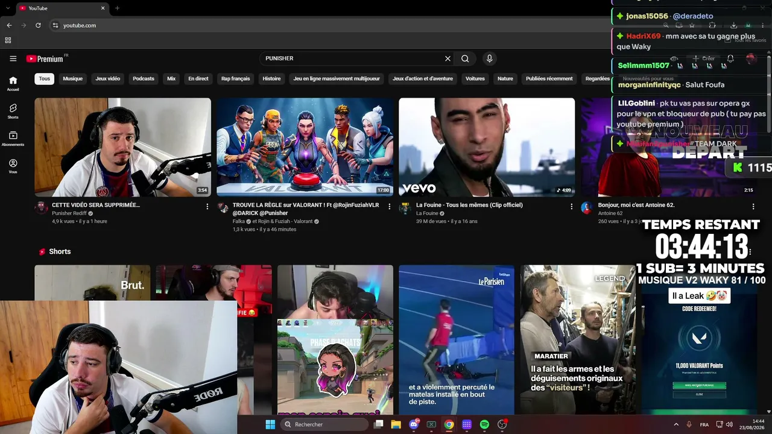Open Spotify from the taskbar

pos(484,424)
